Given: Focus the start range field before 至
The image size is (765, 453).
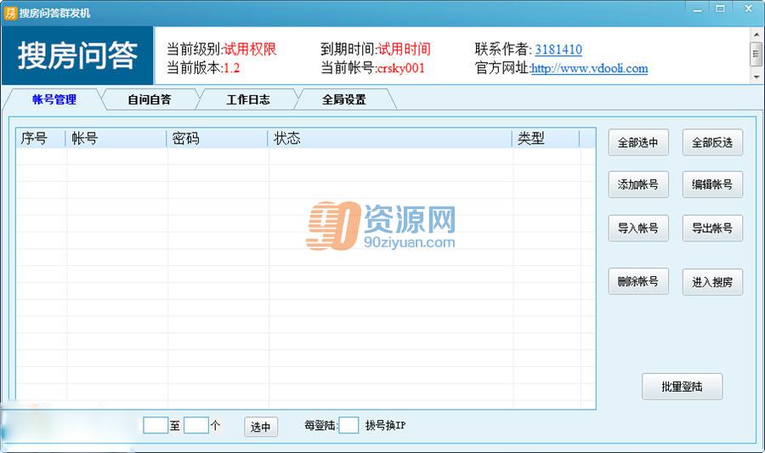Looking at the screenshot, I should click(156, 425).
